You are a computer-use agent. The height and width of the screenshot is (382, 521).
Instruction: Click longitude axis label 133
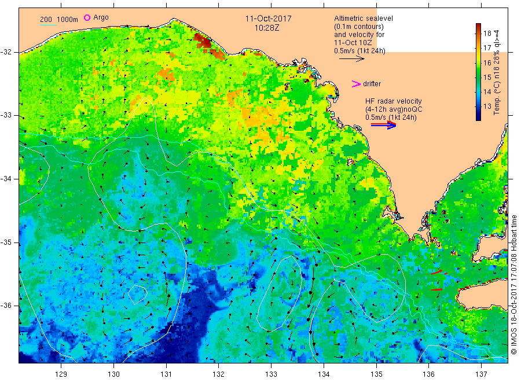pyautogui.click(x=271, y=374)
